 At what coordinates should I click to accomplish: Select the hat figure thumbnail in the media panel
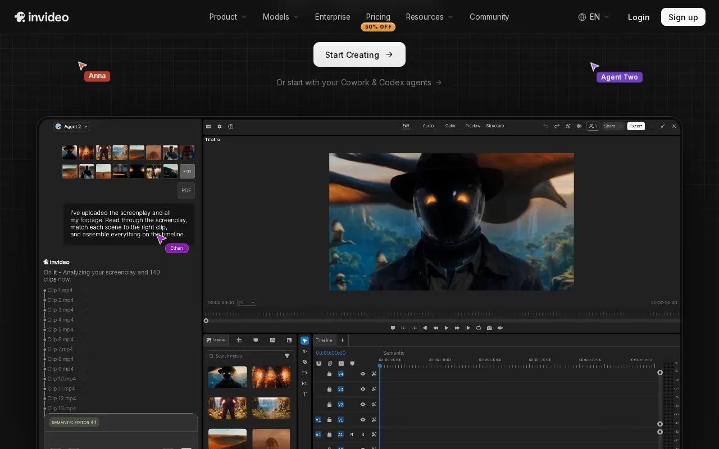pyautogui.click(x=227, y=377)
